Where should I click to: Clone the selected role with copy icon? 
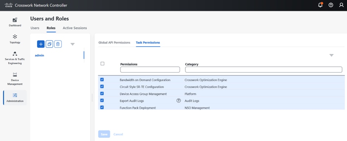click(x=49, y=44)
